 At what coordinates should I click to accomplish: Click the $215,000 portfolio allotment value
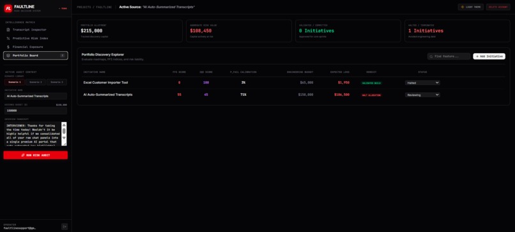pos(92,31)
